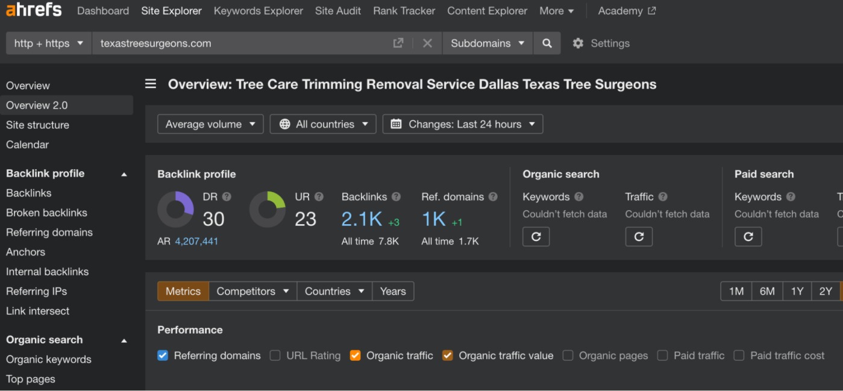Click the help icon next to DR
843x391 pixels.
[x=227, y=196]
